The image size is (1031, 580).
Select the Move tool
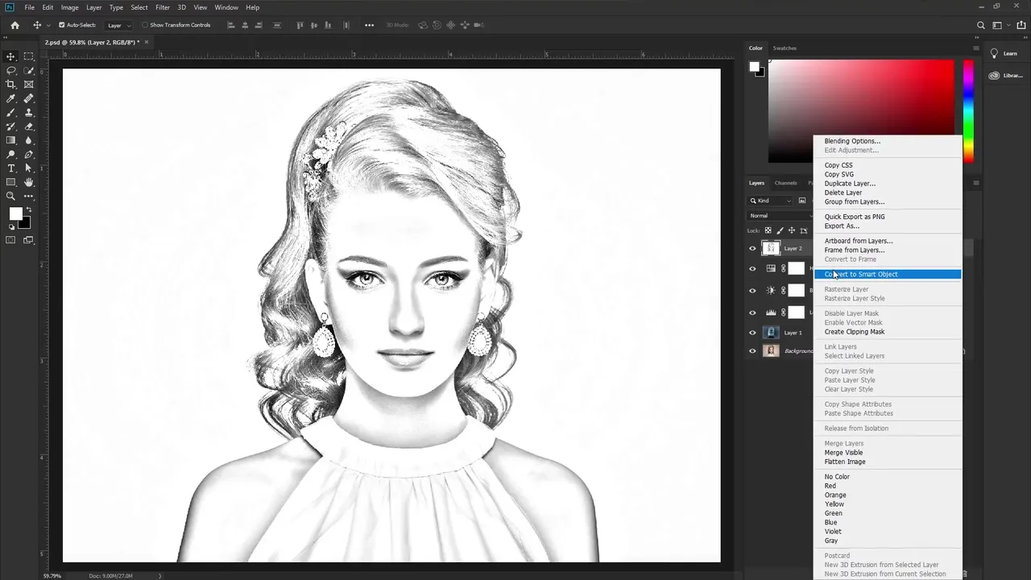pyautogui.click(x=11, y=56)
